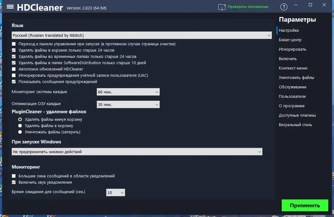This screenshot has width=334, height=217.
Task: Uncheck Удалять файлы в корзине старше 24 часов
Action: [14, 50]
